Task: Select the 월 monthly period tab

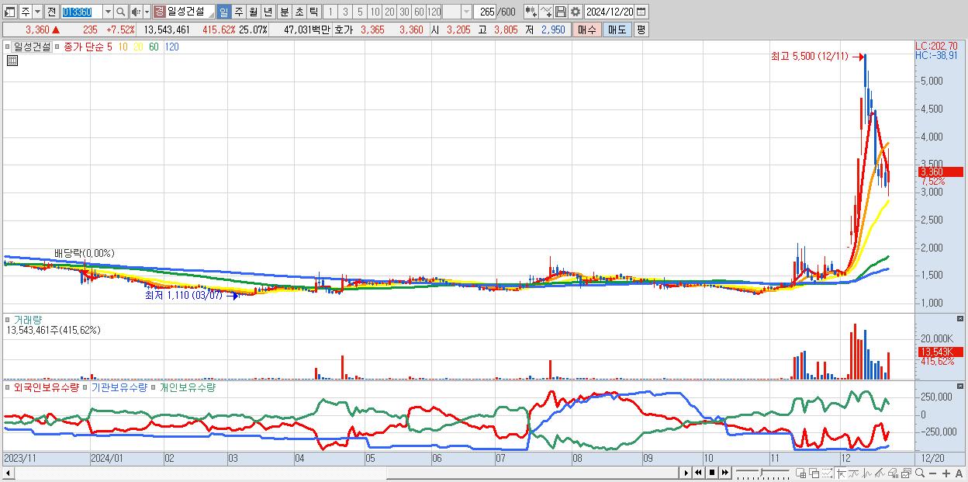Action: pos(253,12)
